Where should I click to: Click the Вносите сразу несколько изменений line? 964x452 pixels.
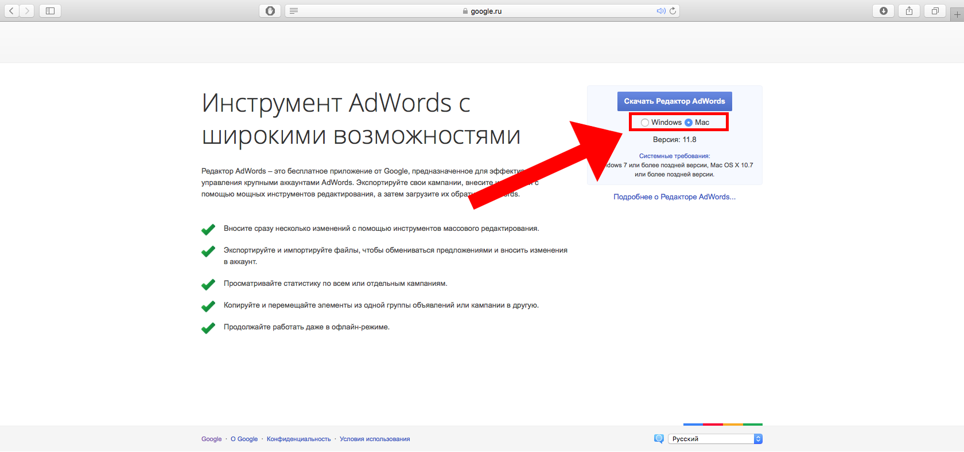pos(381,229)
